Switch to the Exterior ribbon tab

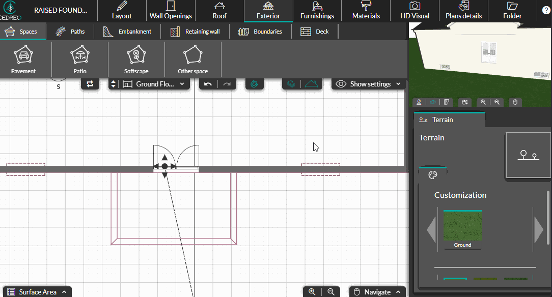[268, 10]
